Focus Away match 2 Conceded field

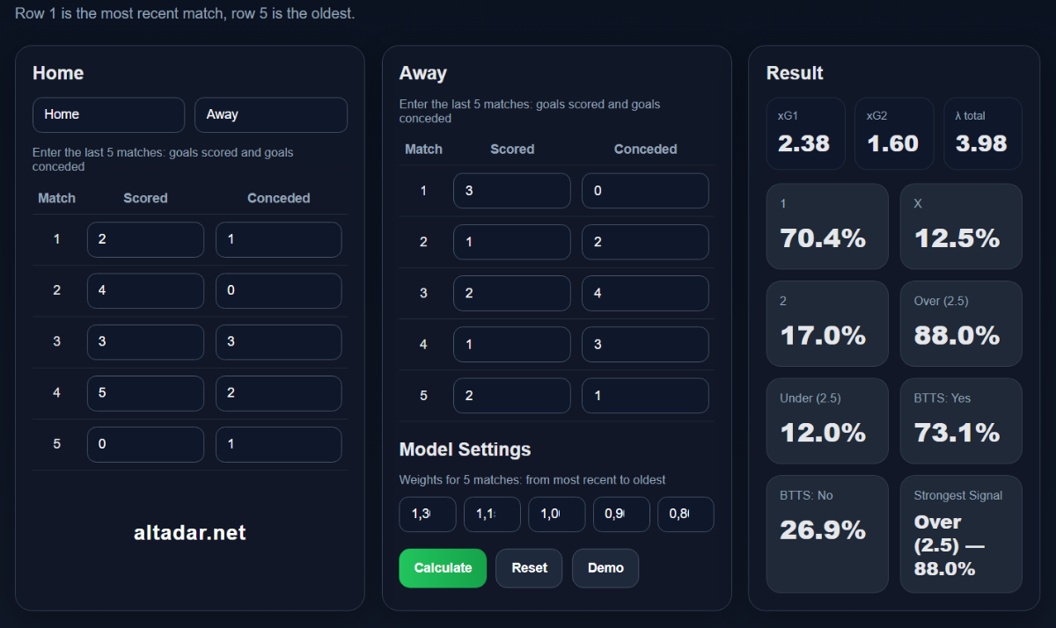[x=645, y=242]
